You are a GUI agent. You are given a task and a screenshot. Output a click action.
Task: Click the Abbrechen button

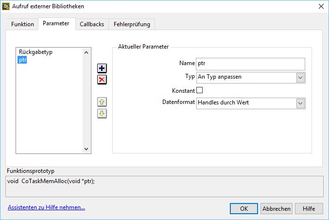(276, 208)
